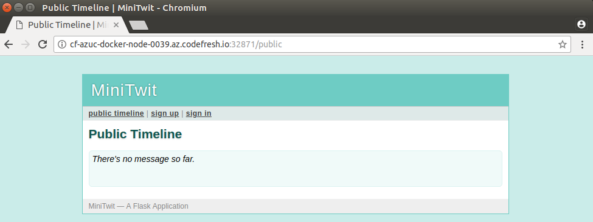Maximize the Chromium window
Viewport: 593px width, 222px height.
(x=30, y=7)
